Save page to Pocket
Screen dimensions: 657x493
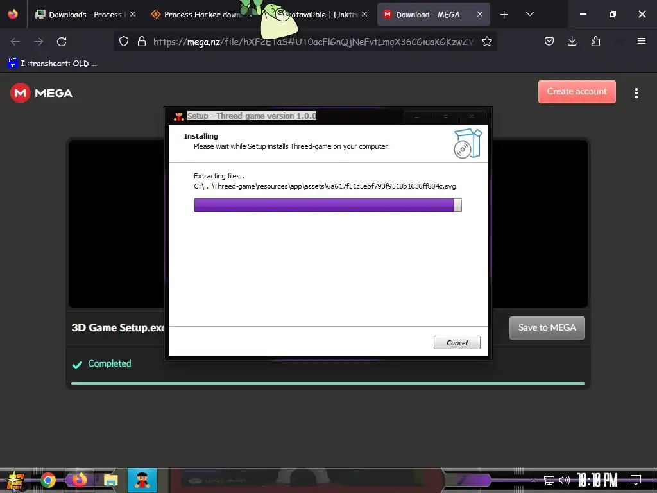coord(549,41)
